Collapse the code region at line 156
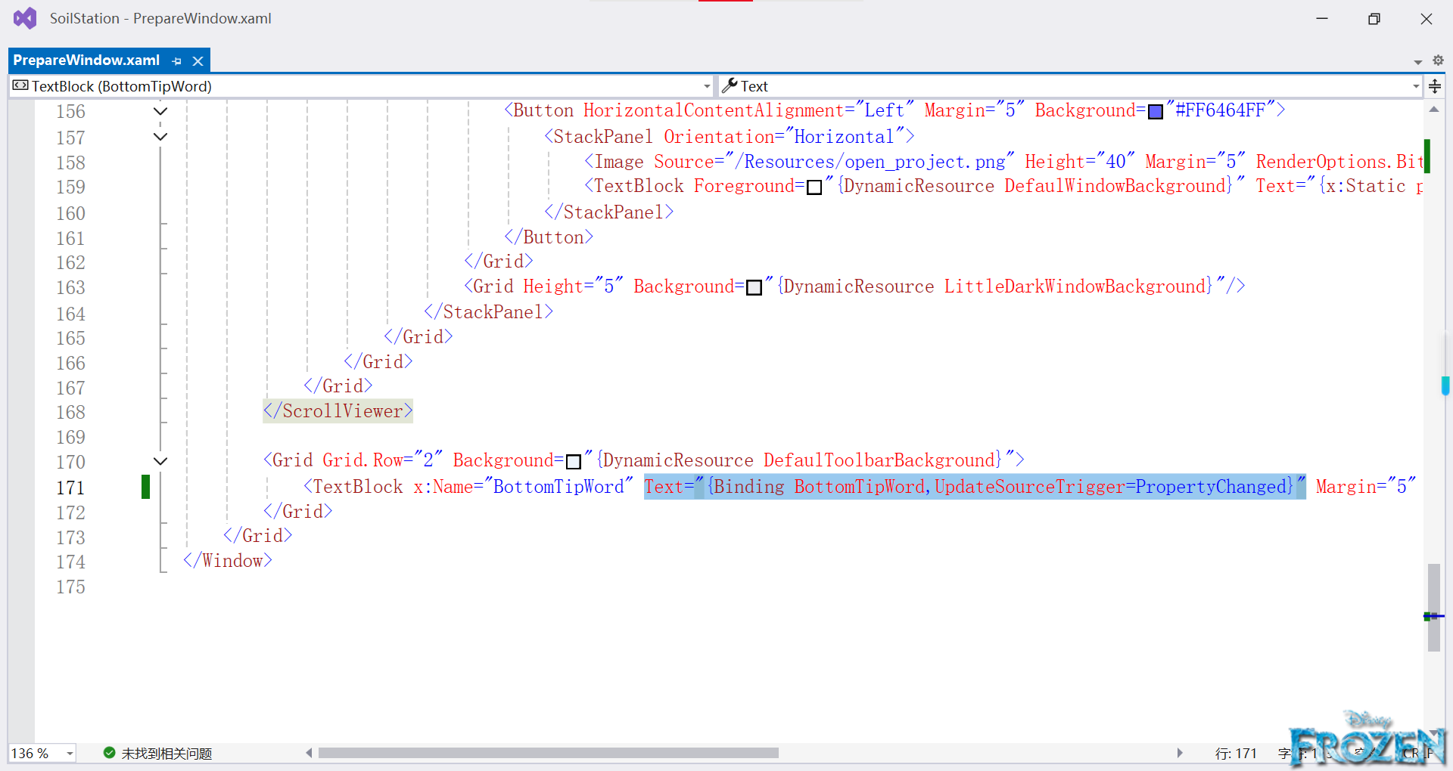The width and height of the screenshot is (1453, 771). 160,110
